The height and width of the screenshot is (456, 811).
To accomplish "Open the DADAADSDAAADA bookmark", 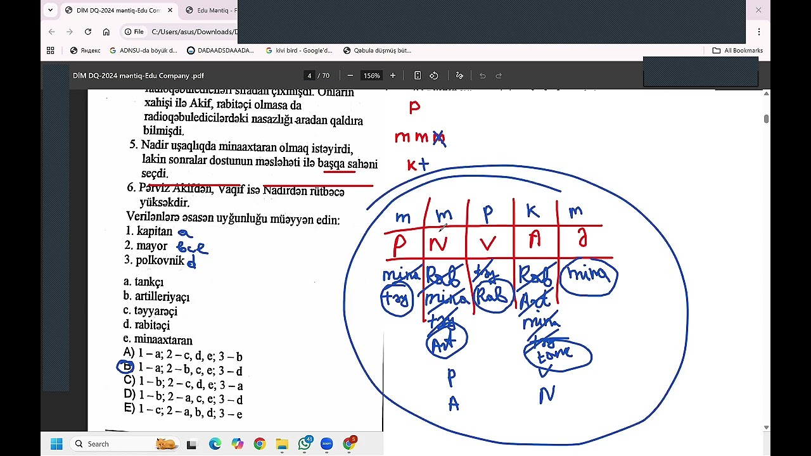I will (220, 50).
